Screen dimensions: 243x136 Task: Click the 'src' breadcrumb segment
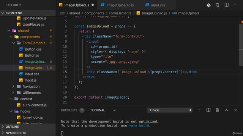click(62, 13)
